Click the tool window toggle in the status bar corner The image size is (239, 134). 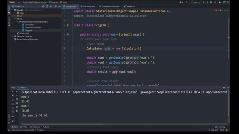pyautogui.click(x=9, y=130)
